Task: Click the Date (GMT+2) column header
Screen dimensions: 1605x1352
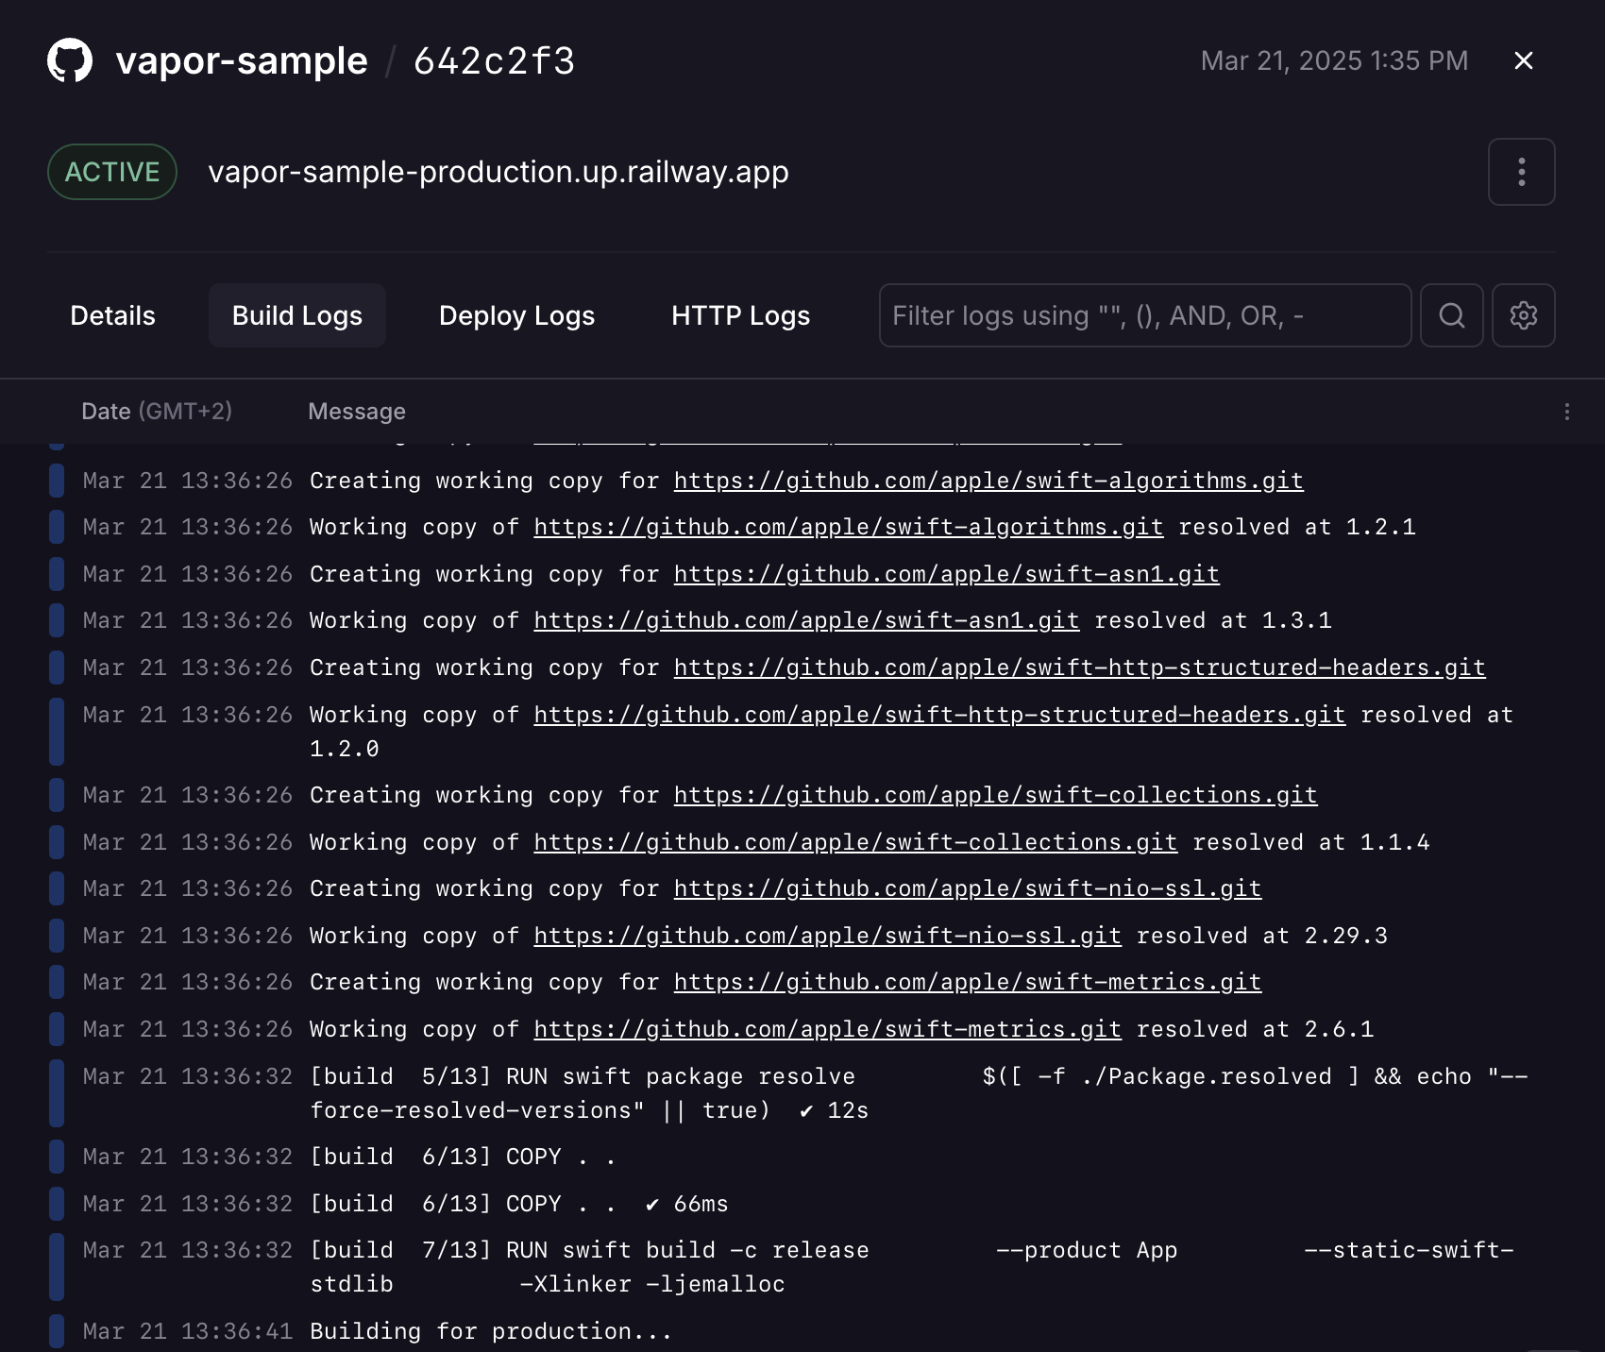Action: 157,411
